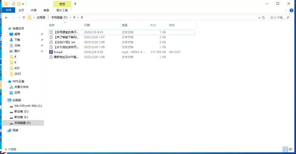Switch to the 查看 ribbon tab
This screenshot has height=154, width=296.
[46, 10]
